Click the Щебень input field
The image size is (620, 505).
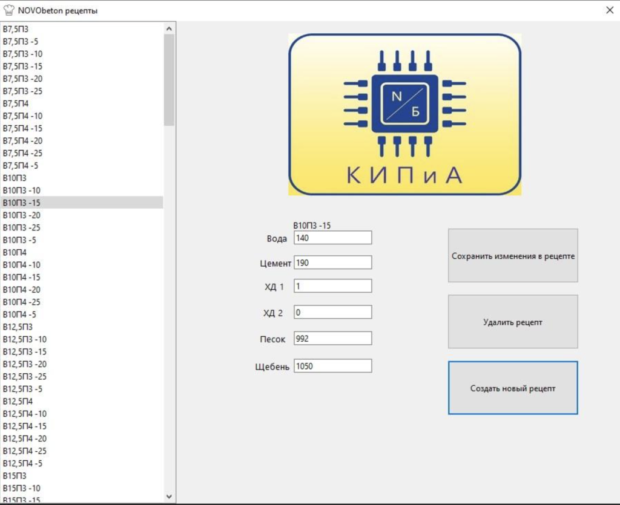(332, 366)
